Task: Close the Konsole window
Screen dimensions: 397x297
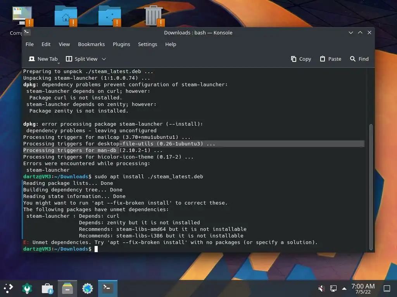Action: pos(369,32)
